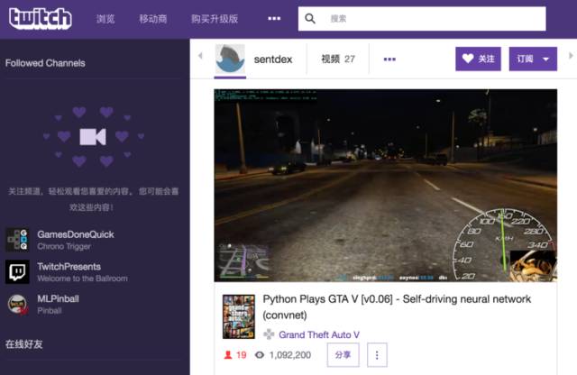Open the Grand Theft Auto V box art
The image size is (577, 375).
click(238, 316)
